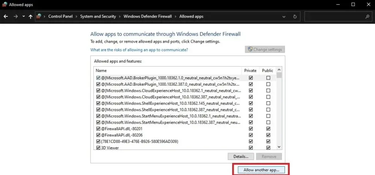Viewport: 375px width, 175px height.
Task: Toggle Private for {78E1CD88-49E3-476E-B926-580E596AD309}
Action: [250, 141]
